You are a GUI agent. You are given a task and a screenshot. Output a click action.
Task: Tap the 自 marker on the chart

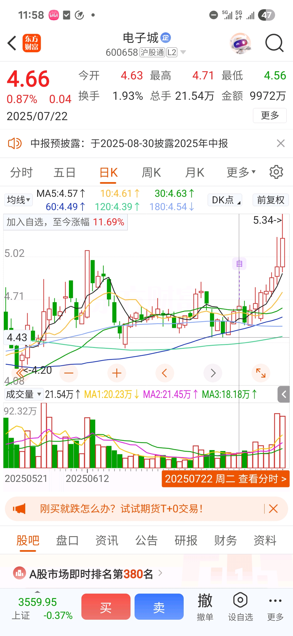[x=239, y=264]
